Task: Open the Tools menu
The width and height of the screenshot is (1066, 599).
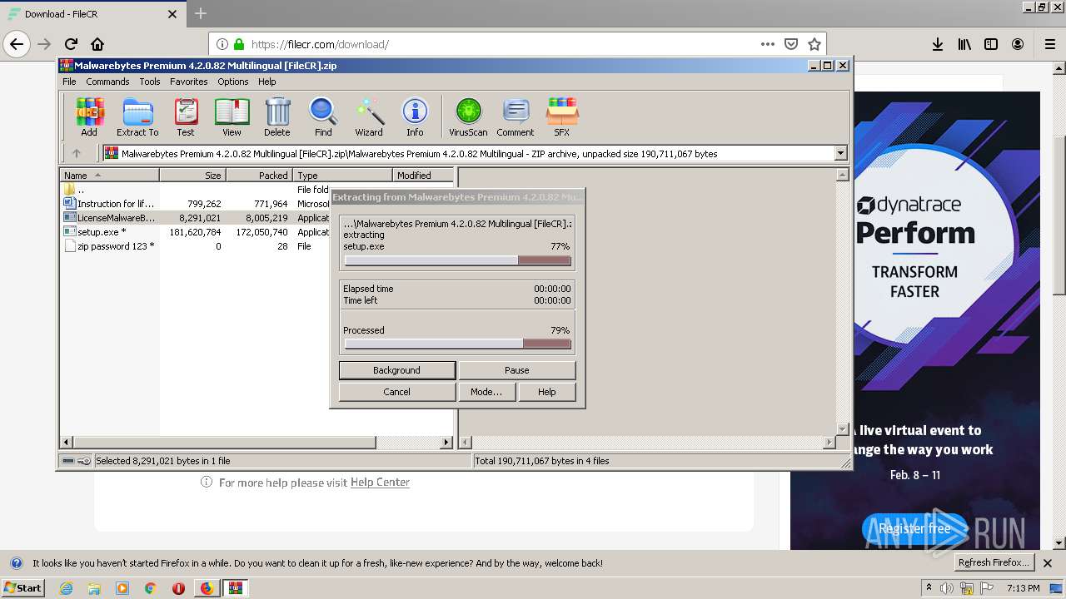Action: click(x=150, y=82)
